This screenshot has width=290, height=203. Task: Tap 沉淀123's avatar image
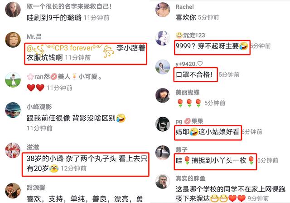pos(163,38)
